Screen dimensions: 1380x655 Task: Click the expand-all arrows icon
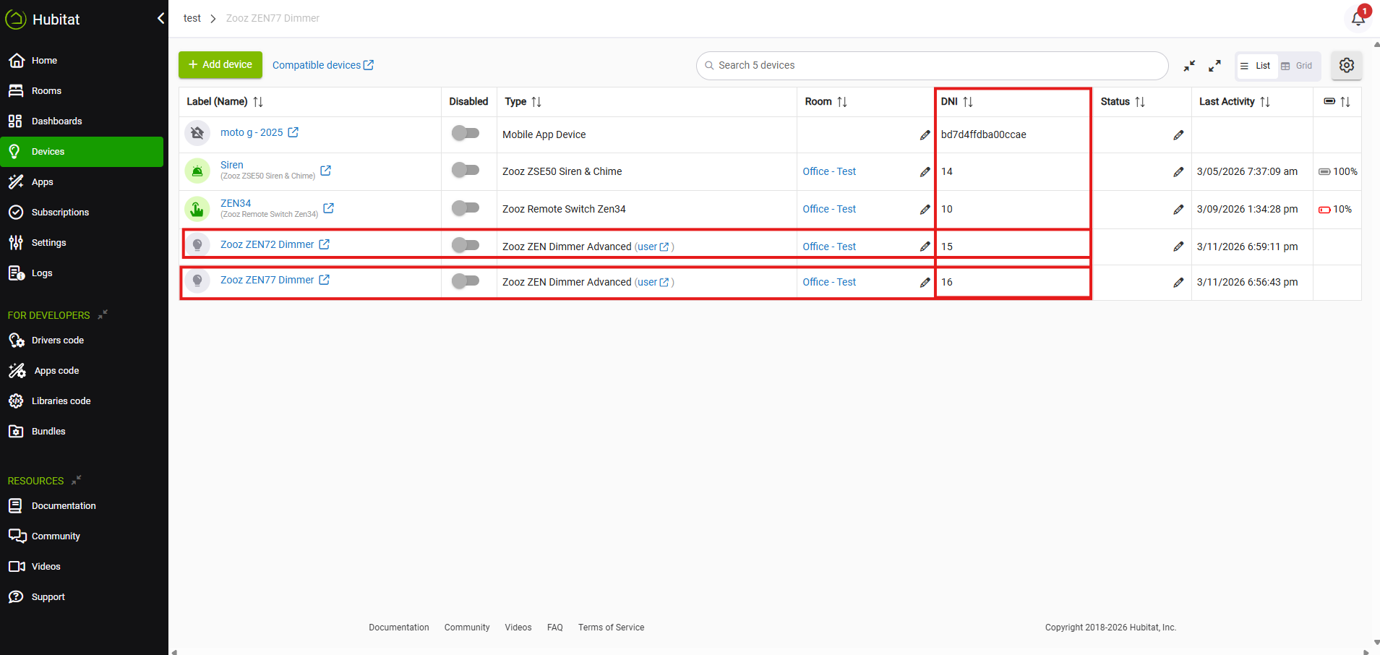pyautogui.click(x=1214, y=66)
